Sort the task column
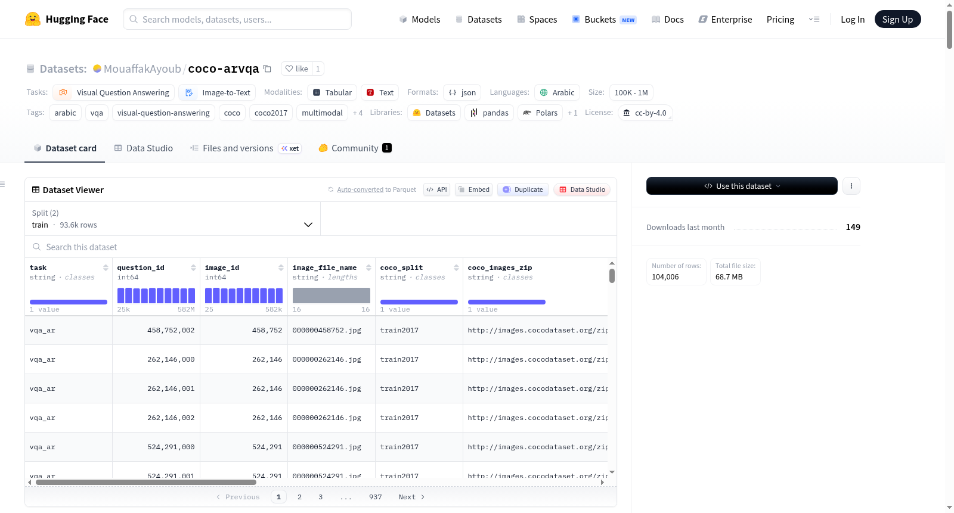Screen dimensions: 954x513 (106, 268)
